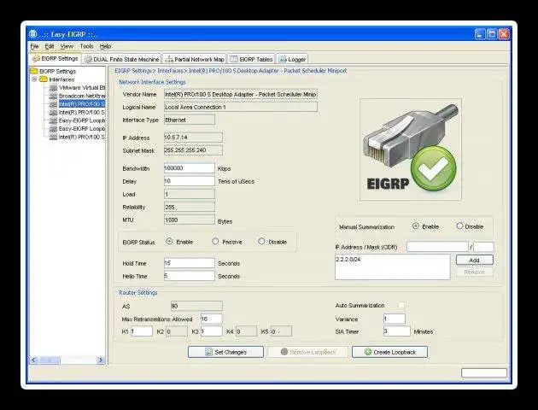Image resolution: width=538 pixels, height=410 pixels.
Task: Select the Interfaces folder in tree
Action: [57, 79]
